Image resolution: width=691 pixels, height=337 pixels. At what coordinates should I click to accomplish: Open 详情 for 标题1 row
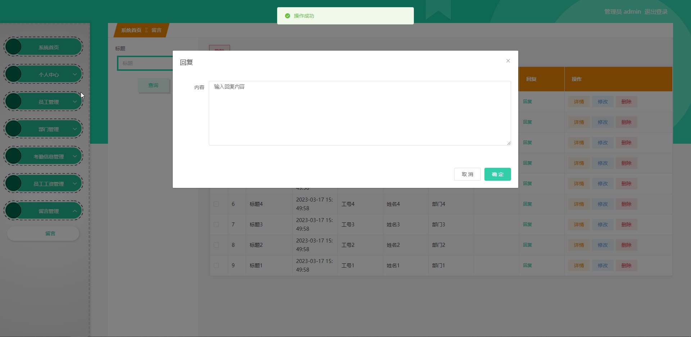coord(579,266)
